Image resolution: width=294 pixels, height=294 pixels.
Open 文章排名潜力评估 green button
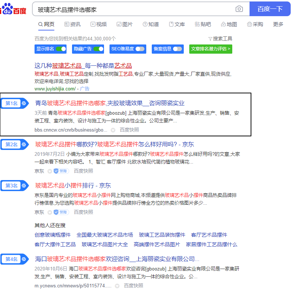(x=211, y=49)
